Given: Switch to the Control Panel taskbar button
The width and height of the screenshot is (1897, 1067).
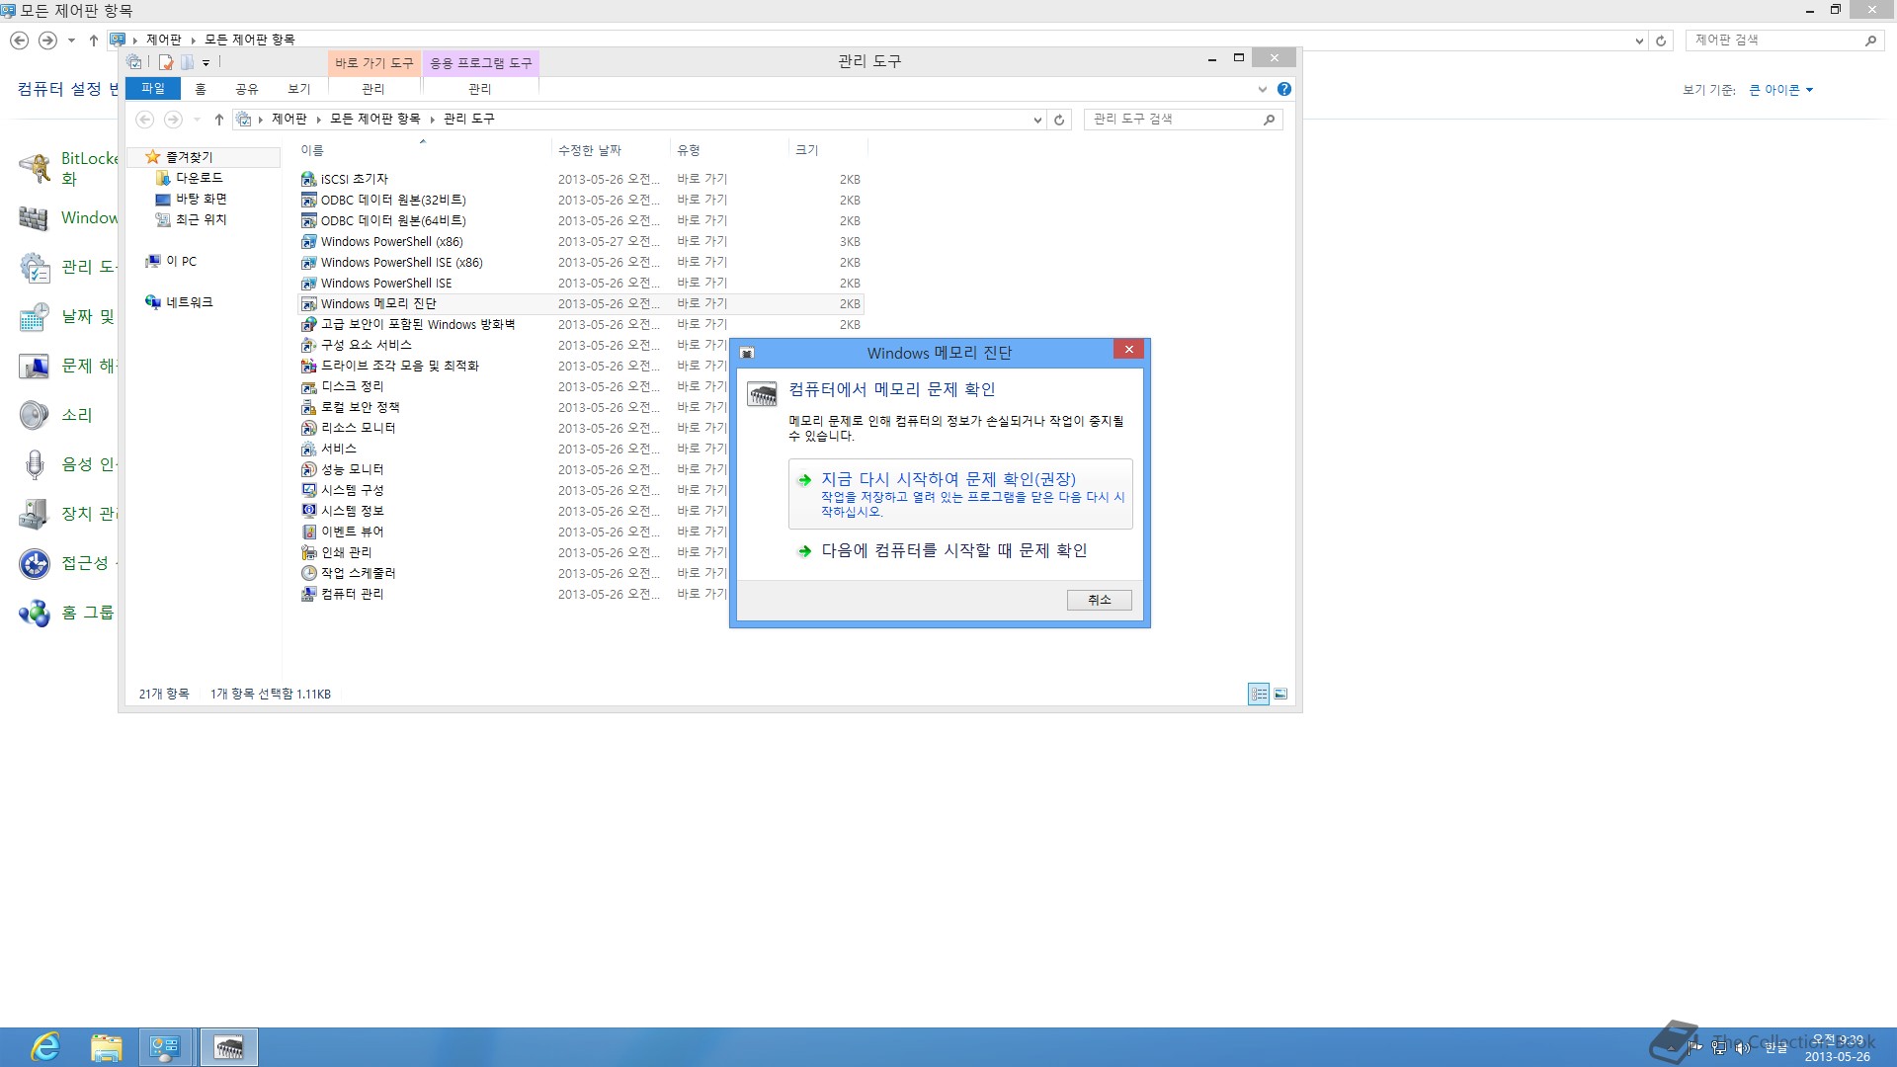Looking at the screenshot, I should pos(164,1047).
